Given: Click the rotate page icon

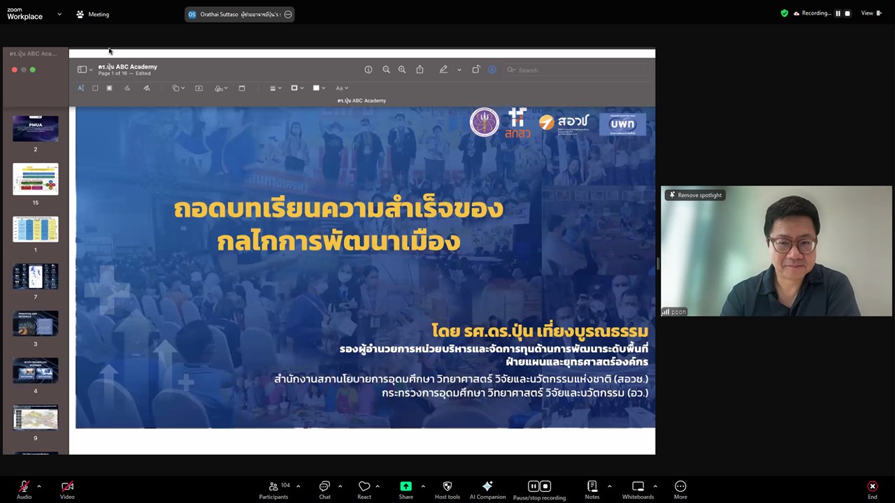Looking at the screenshot, I should point(476,70).
